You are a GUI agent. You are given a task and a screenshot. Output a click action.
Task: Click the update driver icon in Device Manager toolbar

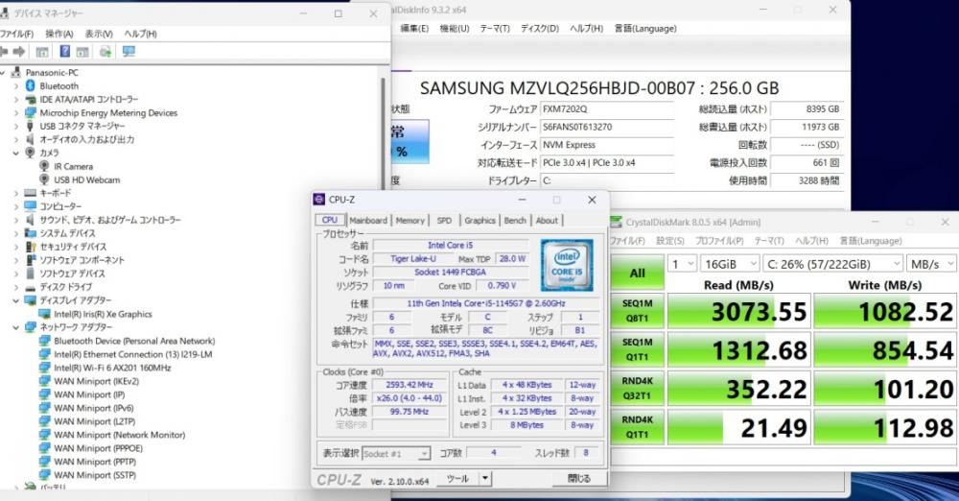[x=105, y=52]
